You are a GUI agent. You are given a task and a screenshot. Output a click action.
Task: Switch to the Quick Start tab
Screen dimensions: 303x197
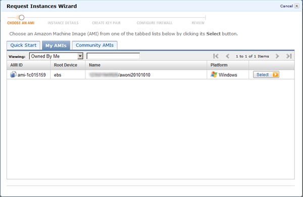pyautogui.click(x=23, y=45)
